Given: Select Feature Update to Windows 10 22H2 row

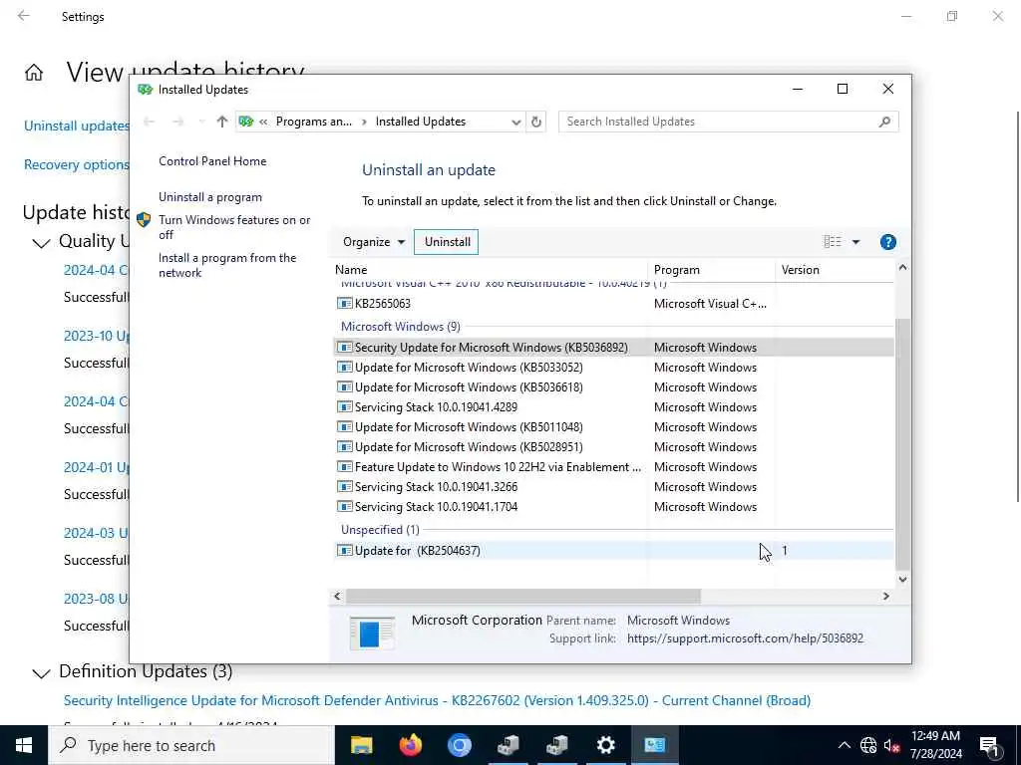Looking at the screenshot, I should (613, 467).
